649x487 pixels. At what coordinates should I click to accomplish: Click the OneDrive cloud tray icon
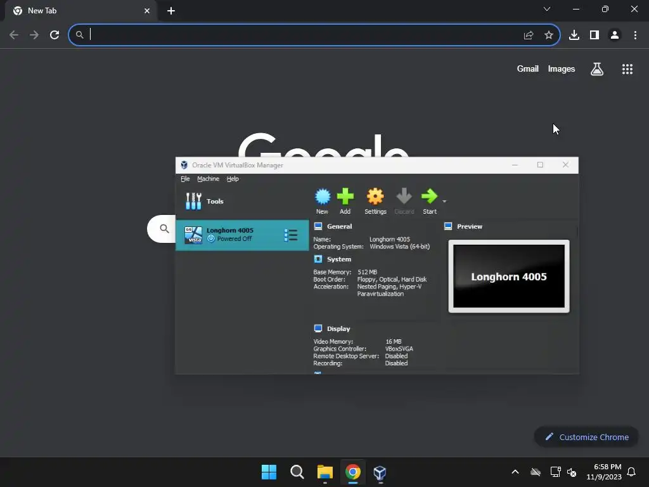536,472
